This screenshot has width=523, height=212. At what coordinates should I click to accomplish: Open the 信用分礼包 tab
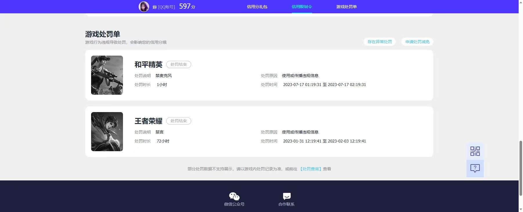257,7
